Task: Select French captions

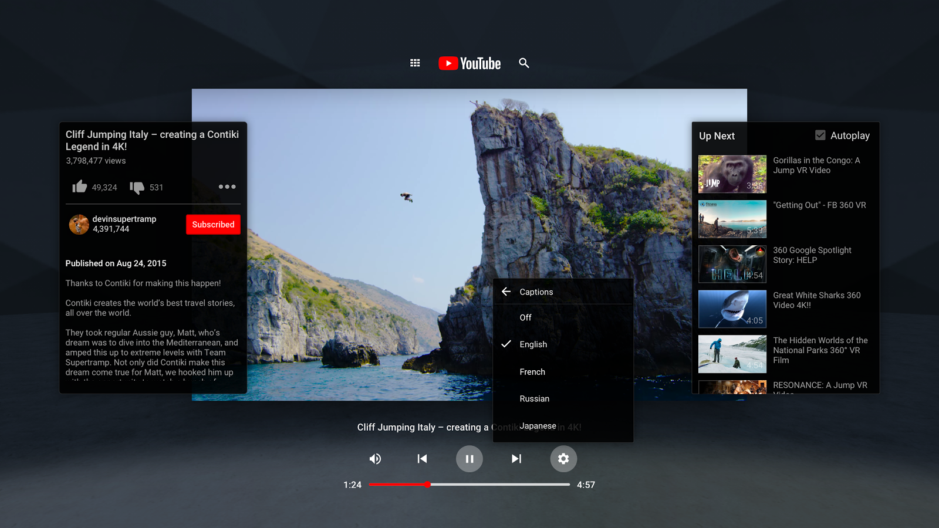Action: click(x=532, y=371)
